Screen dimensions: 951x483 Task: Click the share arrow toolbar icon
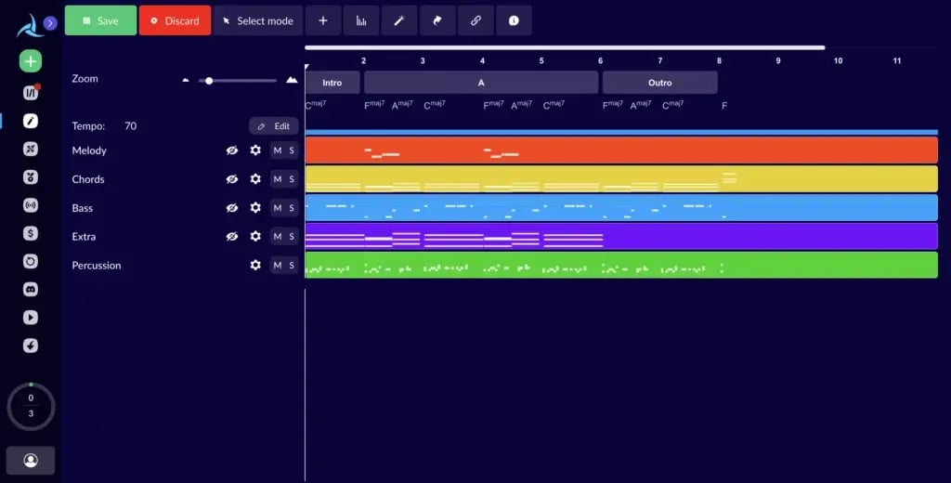(x=437, y=20)
